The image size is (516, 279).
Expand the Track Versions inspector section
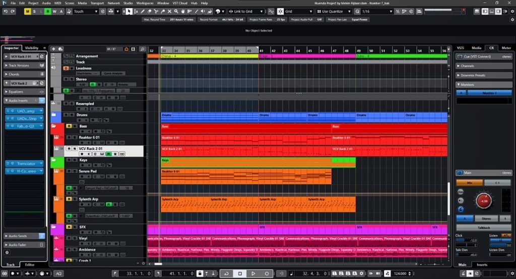24,65
